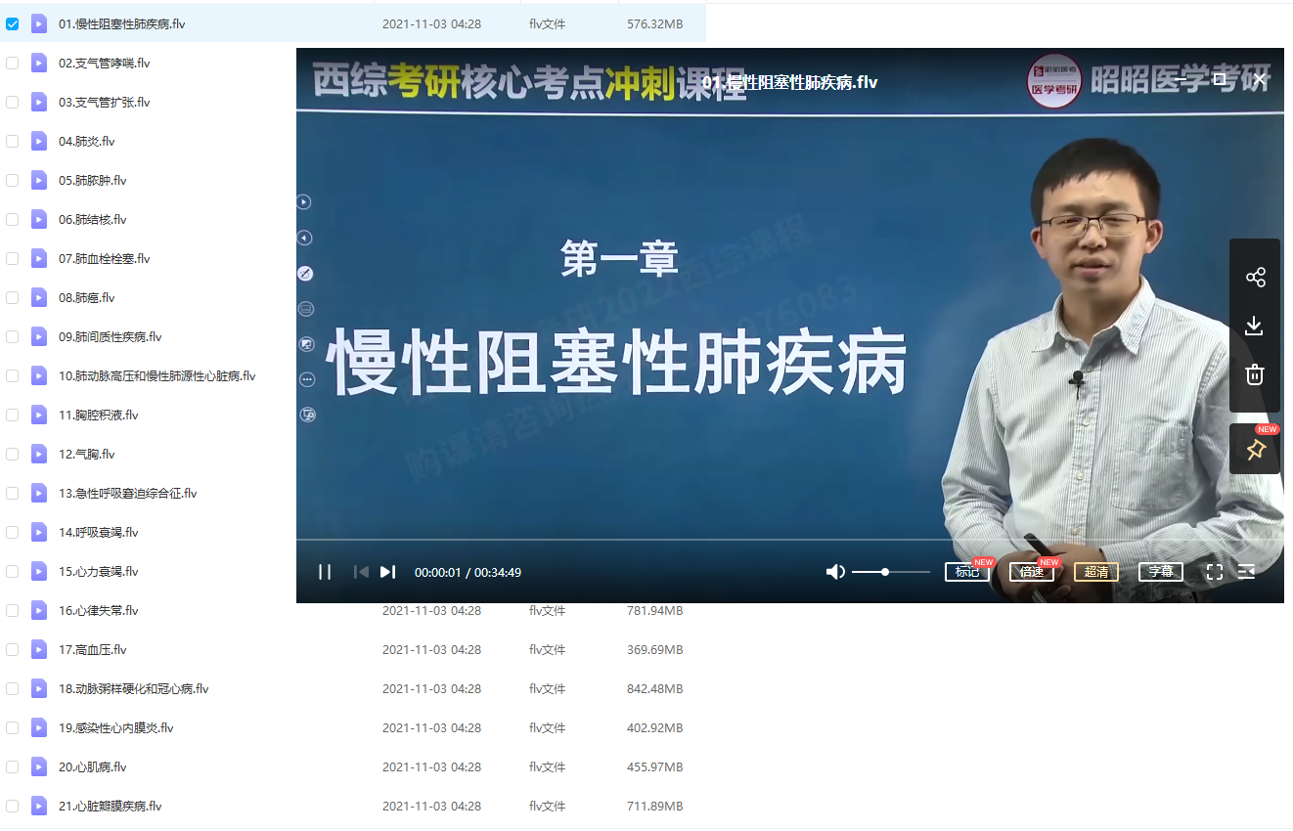Select the checkbox for 05.肺脓肿.flv
The height and width of the screenshot is (831, 1293).
[x=12, y=180]
